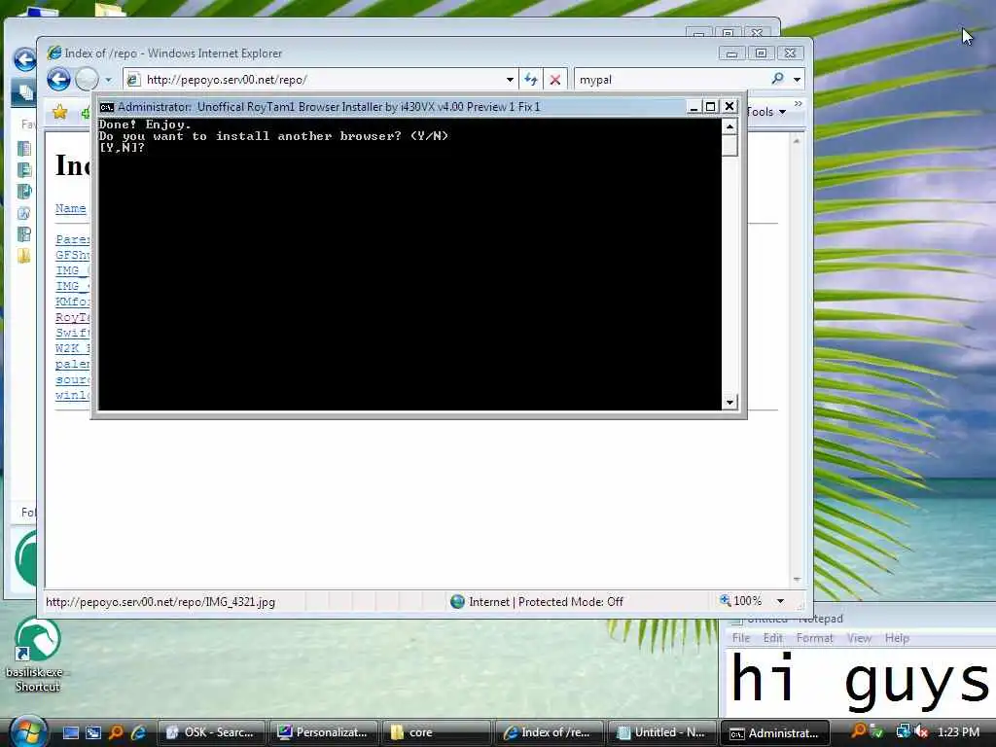Open the Notepad Edit menu
The height and width of the screenshot is (747, 996).
tap(772, 638)
